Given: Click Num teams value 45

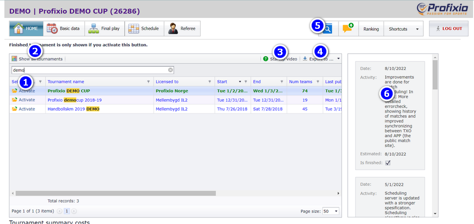Looking at the screenshot, I should pos(305,109).
